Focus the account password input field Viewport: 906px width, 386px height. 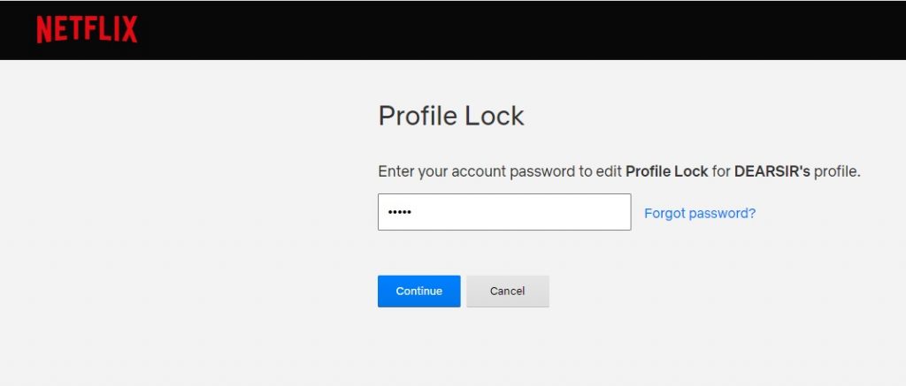[x=504, y=212]
